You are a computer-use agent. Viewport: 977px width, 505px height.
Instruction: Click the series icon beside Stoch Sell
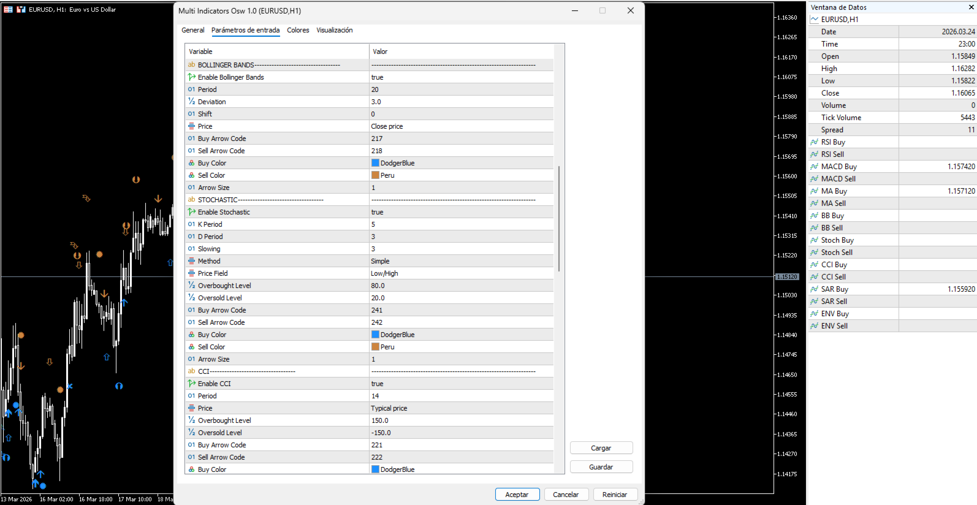click(x=815, y=252)
